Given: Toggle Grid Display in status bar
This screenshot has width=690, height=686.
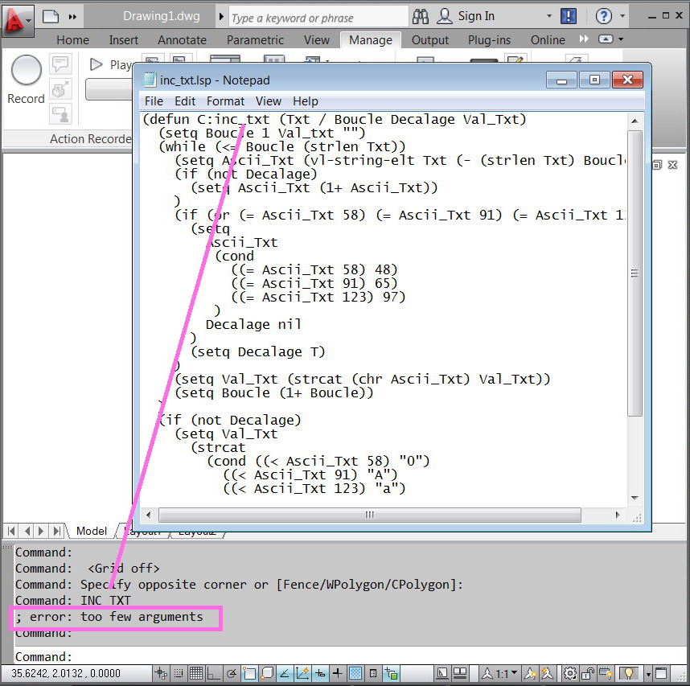Looking at the screenshot, I should point(196,674).
